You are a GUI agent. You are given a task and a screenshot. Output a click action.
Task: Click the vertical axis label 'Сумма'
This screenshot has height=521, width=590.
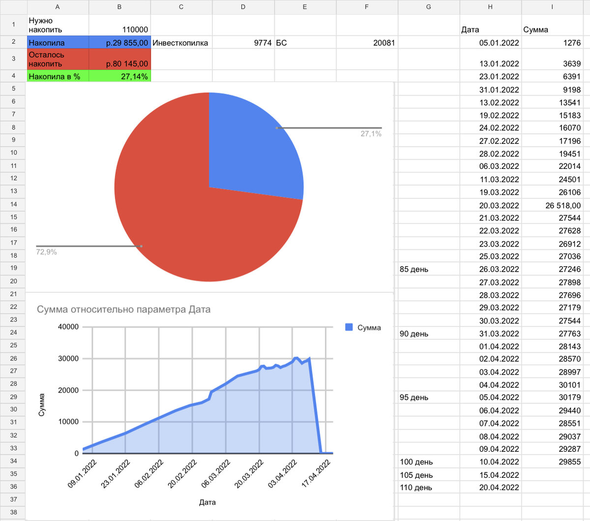(41, 405)
